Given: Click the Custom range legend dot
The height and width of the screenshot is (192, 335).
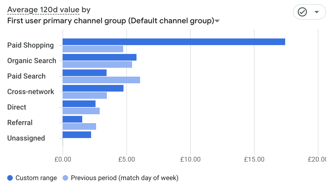Looking at the screenshot, I should (10, 178).
